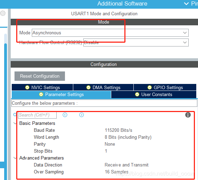Image resolution: width=198 pixels, height=180 pixels.
Task: Click the Advanced Parameters heading
Action: point(41,158)
